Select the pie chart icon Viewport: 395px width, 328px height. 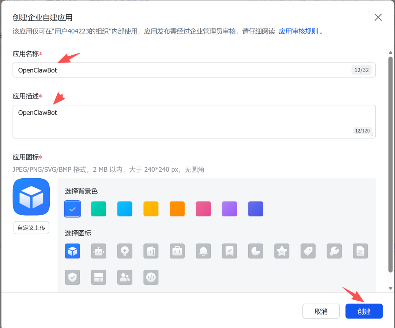point(256,251)
